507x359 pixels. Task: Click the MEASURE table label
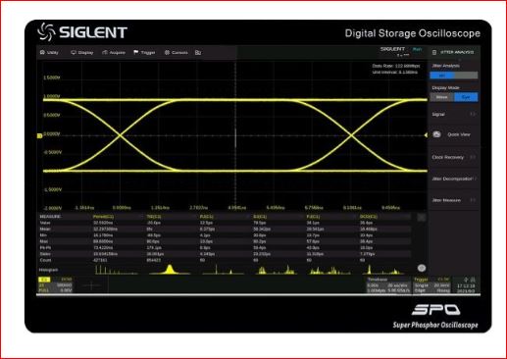tap(50, 217)
